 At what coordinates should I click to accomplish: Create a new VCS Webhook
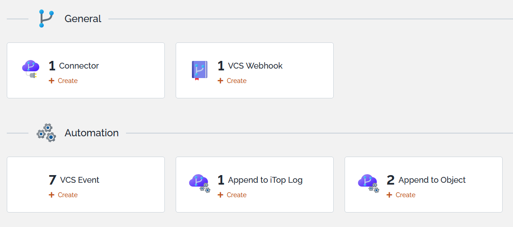tap(232, 81)
